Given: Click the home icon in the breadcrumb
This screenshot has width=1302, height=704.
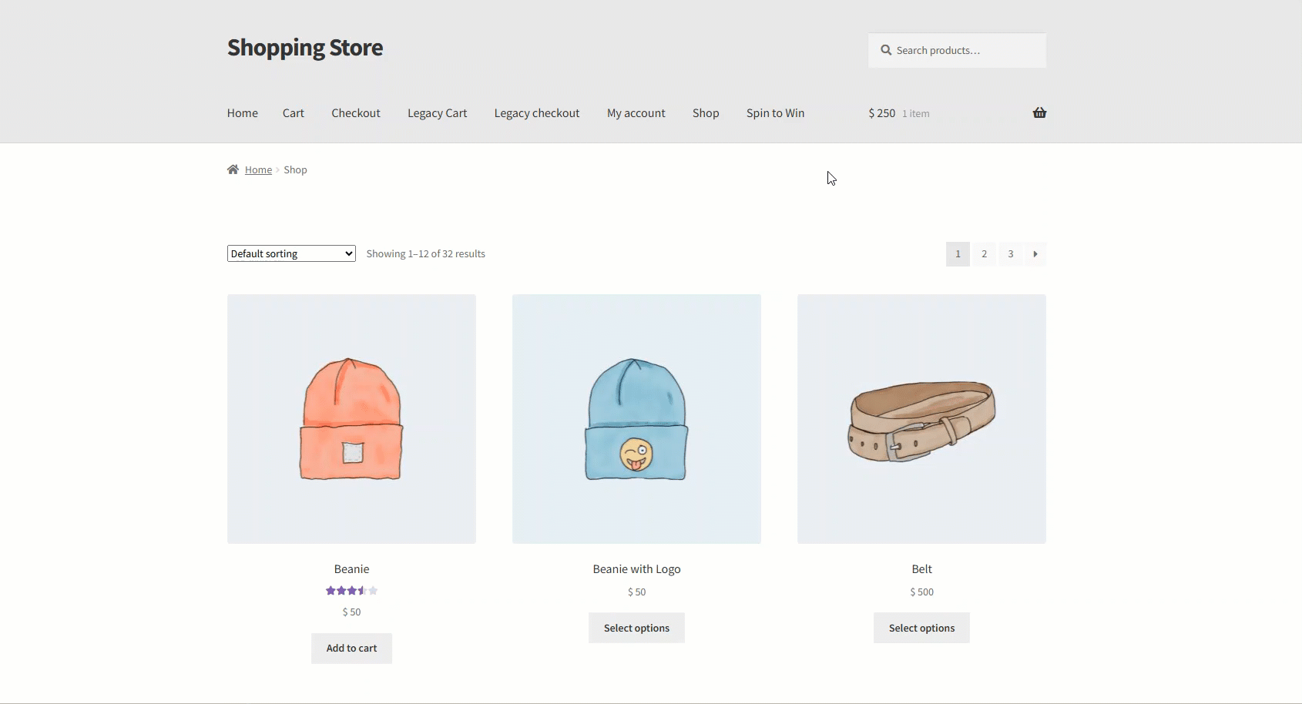Looking at the screenshot, I should click(233, 169).
